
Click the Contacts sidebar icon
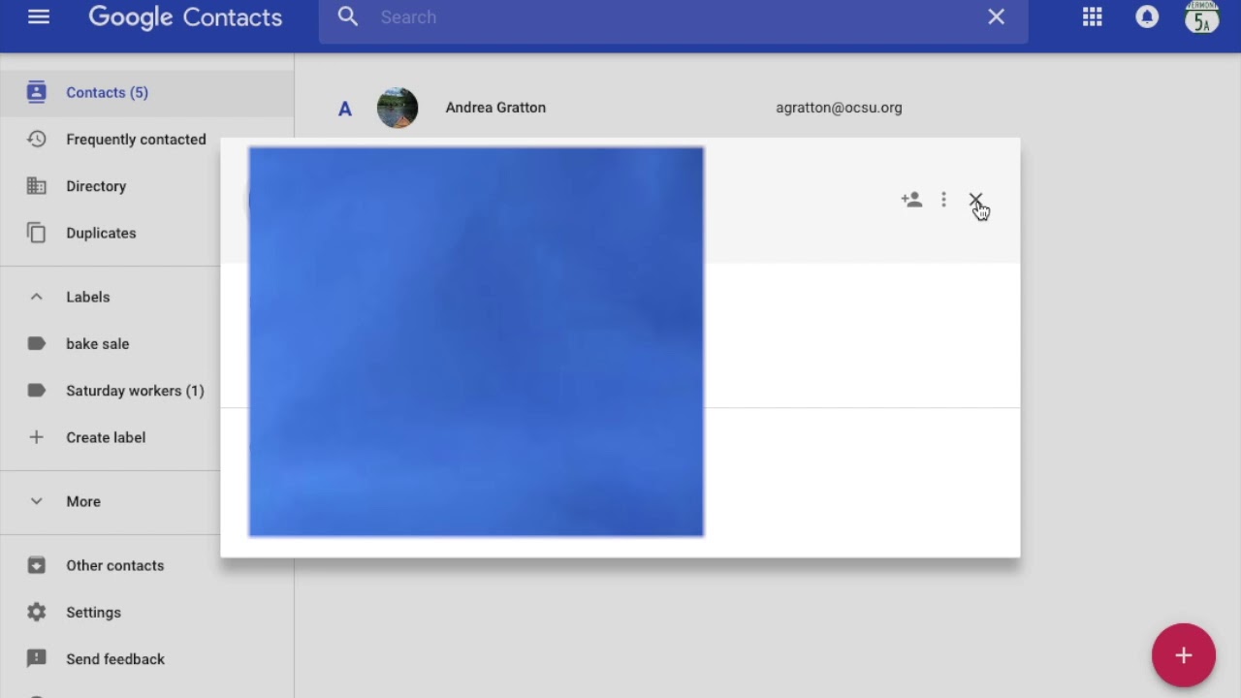pyautogui.click(x=36, y=92)
